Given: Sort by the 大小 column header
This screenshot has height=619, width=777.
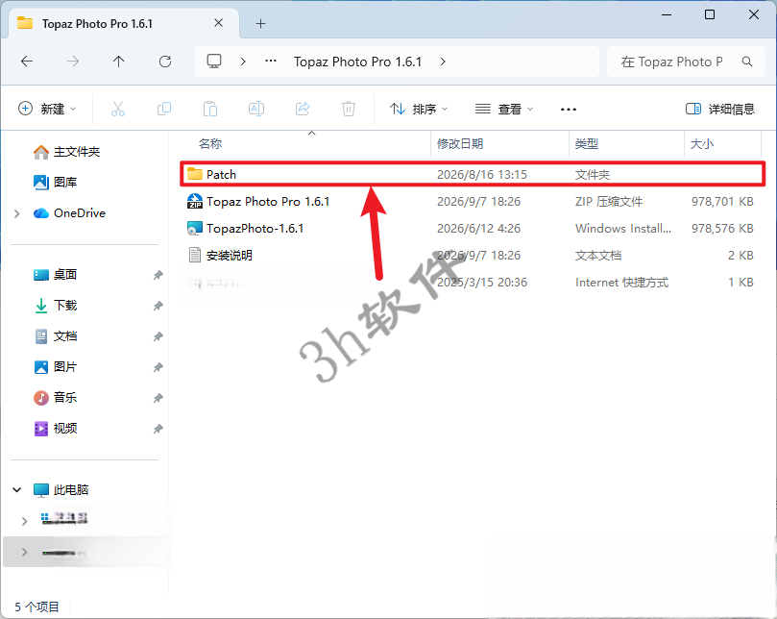Looking at the screenshot, I should (702, 144).
